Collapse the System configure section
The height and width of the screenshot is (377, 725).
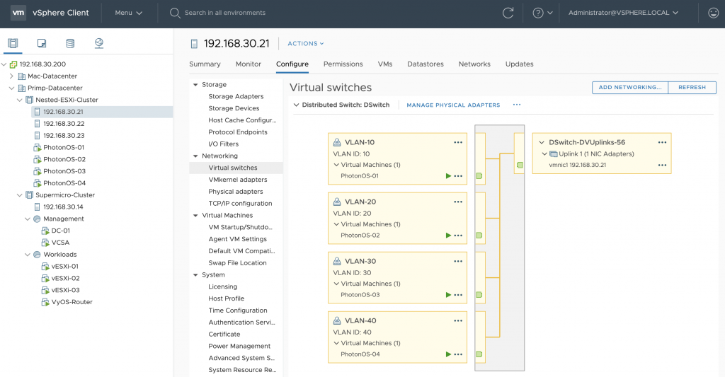coord(195,275)
